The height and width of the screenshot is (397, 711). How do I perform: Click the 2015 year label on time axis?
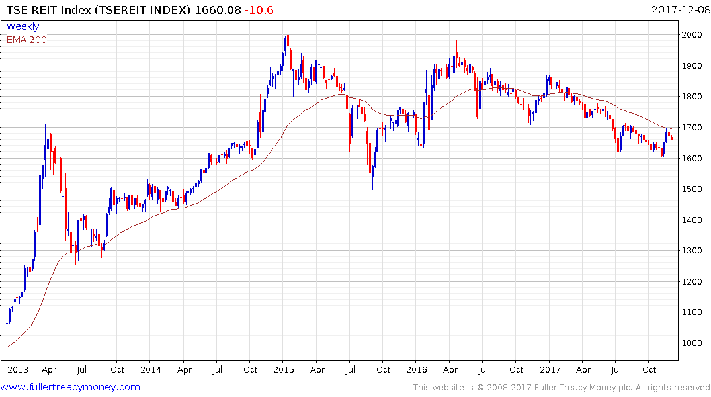(x=283, y=369)
